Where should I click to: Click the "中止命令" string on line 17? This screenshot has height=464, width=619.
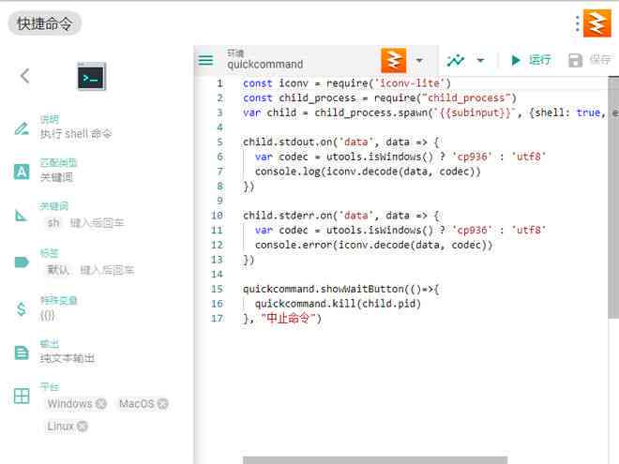click(x=288, y=319)
